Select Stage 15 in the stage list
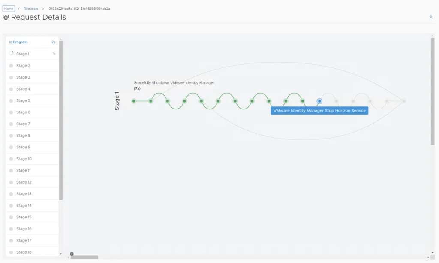This screenshot has width=439, height=263. tap(32, 218)
